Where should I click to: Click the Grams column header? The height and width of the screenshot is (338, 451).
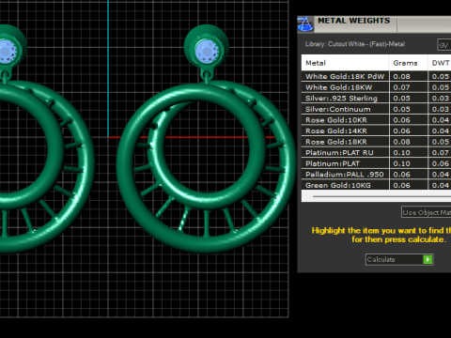point(408,63)
